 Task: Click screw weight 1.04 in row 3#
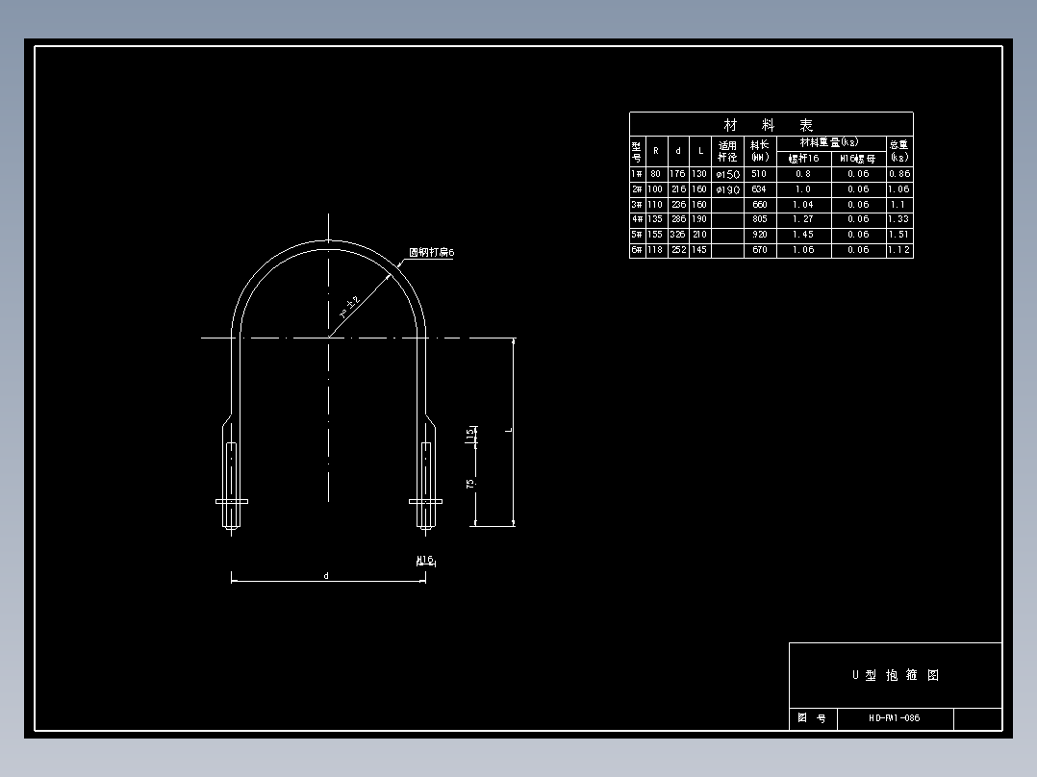click(803, 205)
